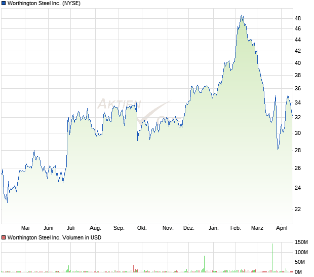Click the green volume spike at start of July
This screenshot has width=314, height=277.
pyautogui.click(x=68, y=269)
